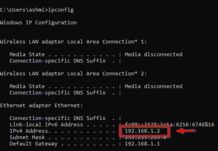
Task: Click the C:\Users\ashmi prompt path
Action: pyautogui.click(x=22, y=10)
